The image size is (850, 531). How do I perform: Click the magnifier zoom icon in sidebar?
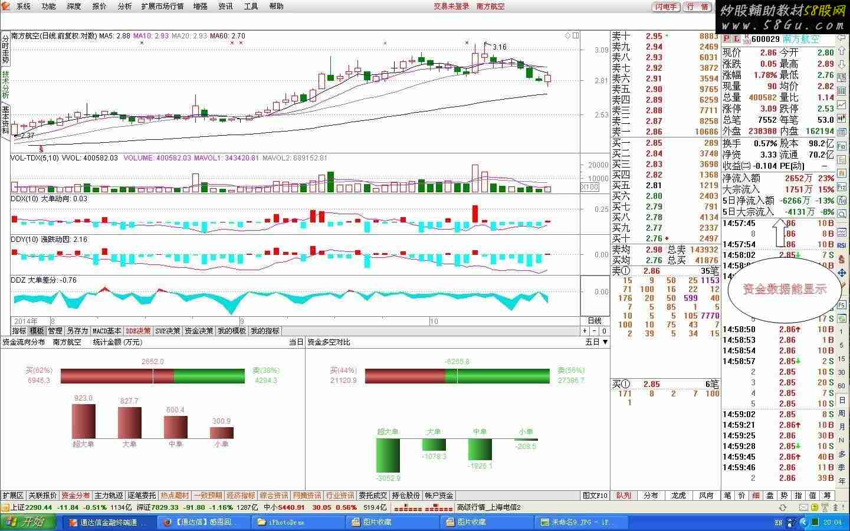tap(842, 214)
